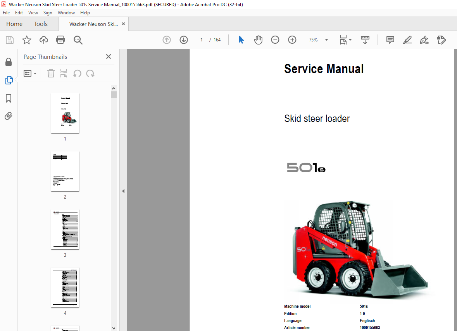Click the thumbnail panel scrollbar handle
Viewport: 457px width, 331px height.
(x=114, y=94)
